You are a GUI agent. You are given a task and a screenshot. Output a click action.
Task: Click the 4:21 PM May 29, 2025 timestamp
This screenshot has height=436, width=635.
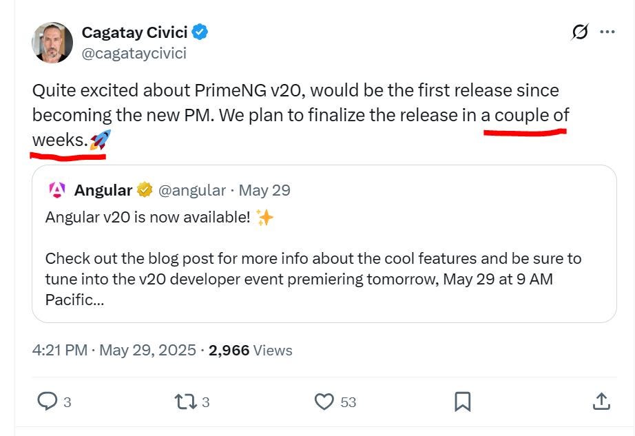click(x=114, y=350)
